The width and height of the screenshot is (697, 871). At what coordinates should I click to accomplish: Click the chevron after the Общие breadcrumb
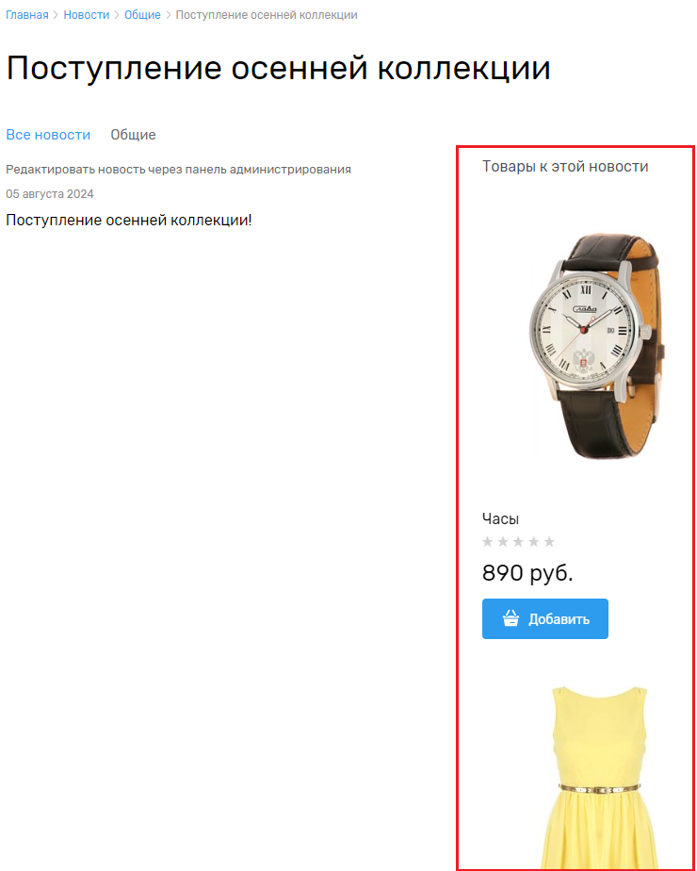point(169,15)
